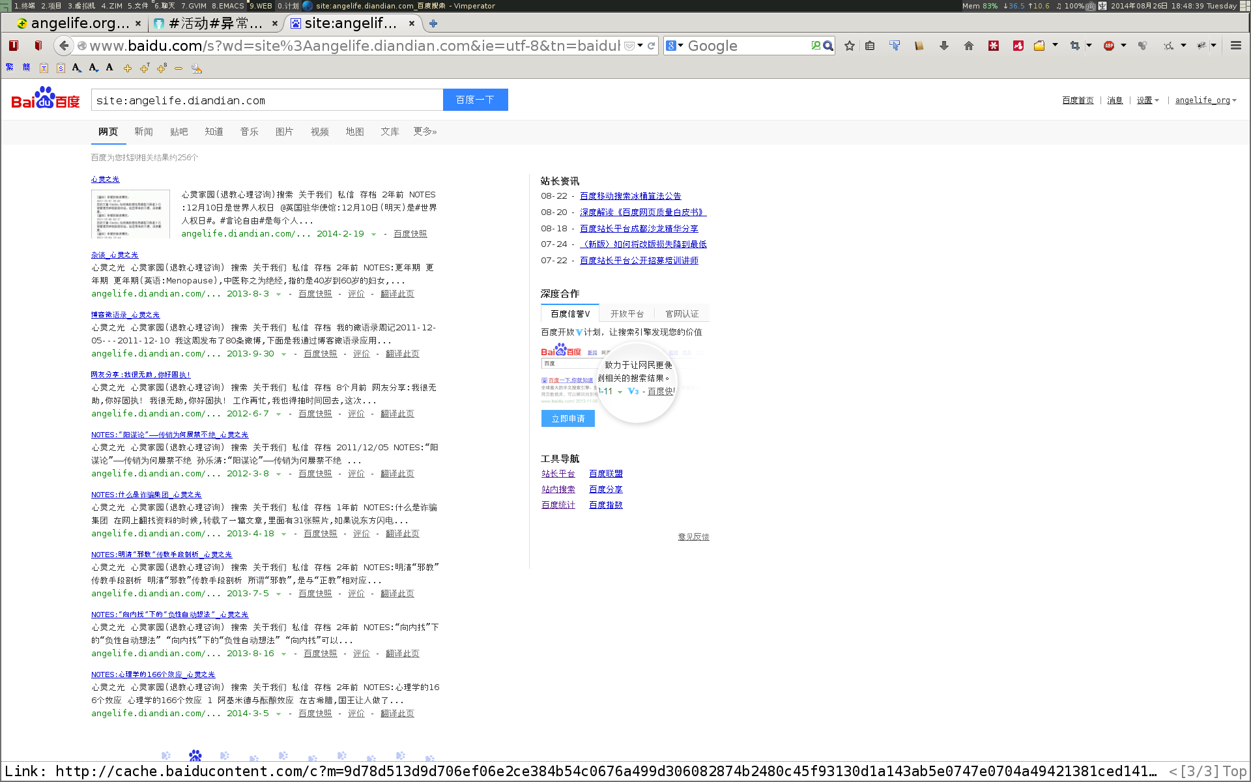Switch to the 新闻 search tab
The width and height of the screenshot is (1251, 782).
pyautogui.click(x=143, y=132)
